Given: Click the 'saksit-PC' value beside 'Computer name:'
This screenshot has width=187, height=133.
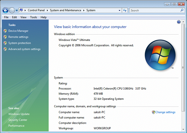Looking at the screenshot, I should [x=100, y=112].
